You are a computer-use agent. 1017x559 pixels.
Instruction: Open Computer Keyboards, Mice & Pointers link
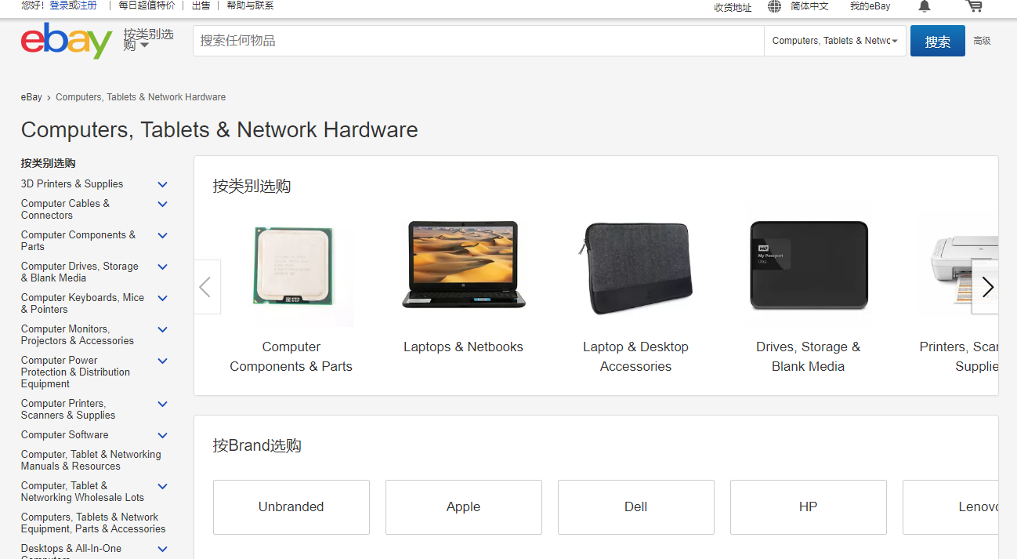click(82, 303)
